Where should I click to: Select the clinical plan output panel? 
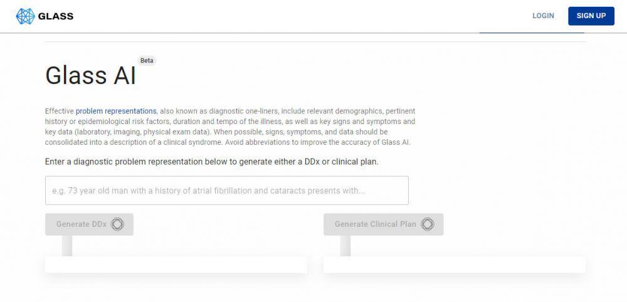pos(454,264)
